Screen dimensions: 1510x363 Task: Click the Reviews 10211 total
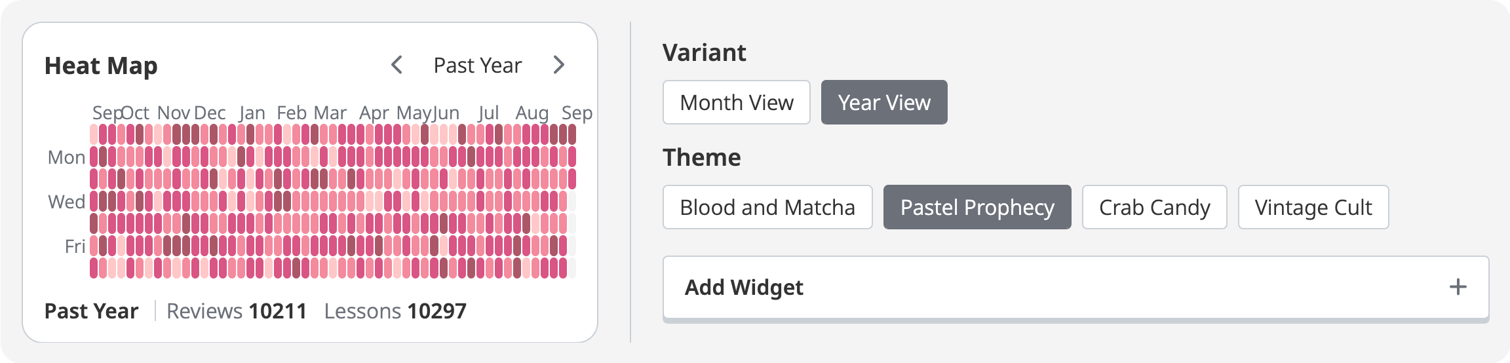point(237,311)
